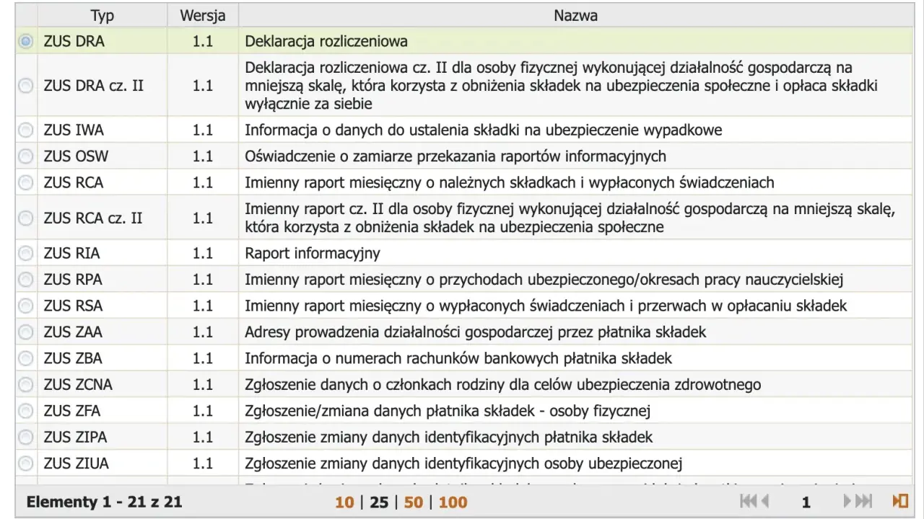Click version 1.1 cell in ZUS ZBA row
Screen dimensions: 924x519
(203, 358)
